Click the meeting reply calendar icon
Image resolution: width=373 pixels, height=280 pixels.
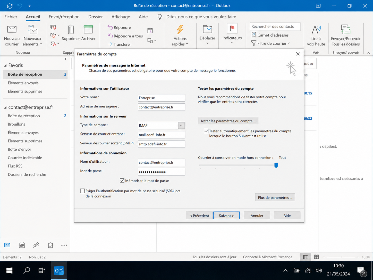(x=150, y=31)
